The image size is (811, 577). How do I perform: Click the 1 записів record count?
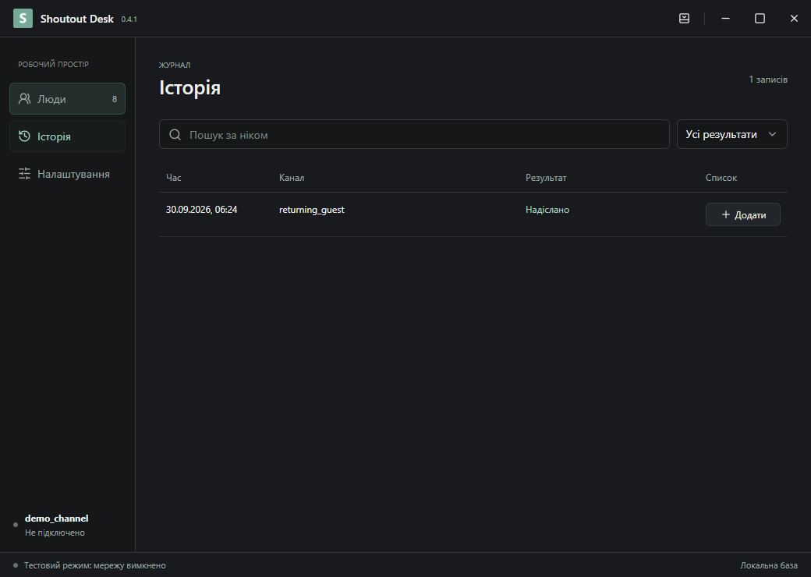click(768, 80)
